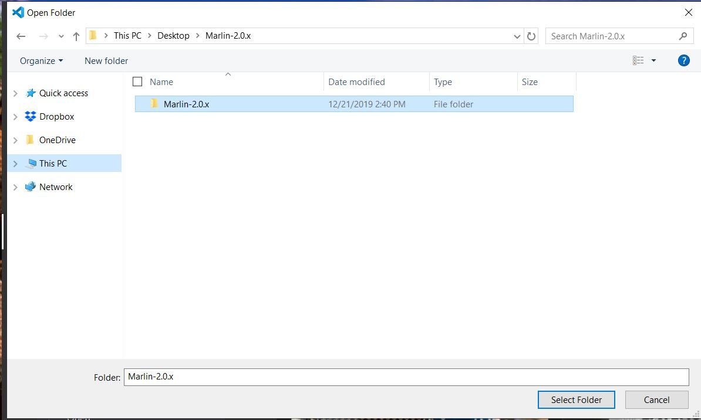Viewport: 701px width, 420px height.
Task: Confirm with the Select Folder button
Action: pos(577,400)
